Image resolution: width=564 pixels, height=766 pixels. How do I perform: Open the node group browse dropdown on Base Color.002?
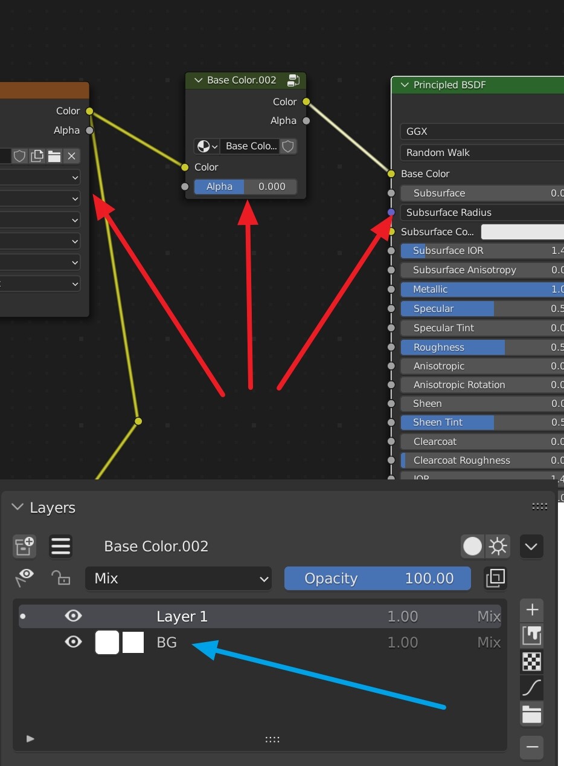207,146
